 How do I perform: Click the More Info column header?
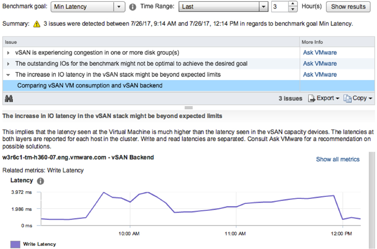(x=337, y=42)
